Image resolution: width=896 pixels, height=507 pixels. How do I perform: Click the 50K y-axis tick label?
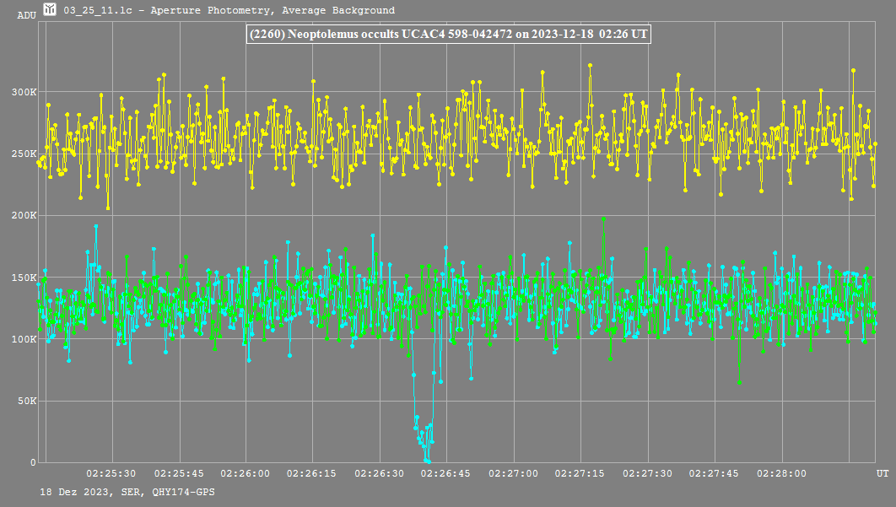[x=27, y=401]
